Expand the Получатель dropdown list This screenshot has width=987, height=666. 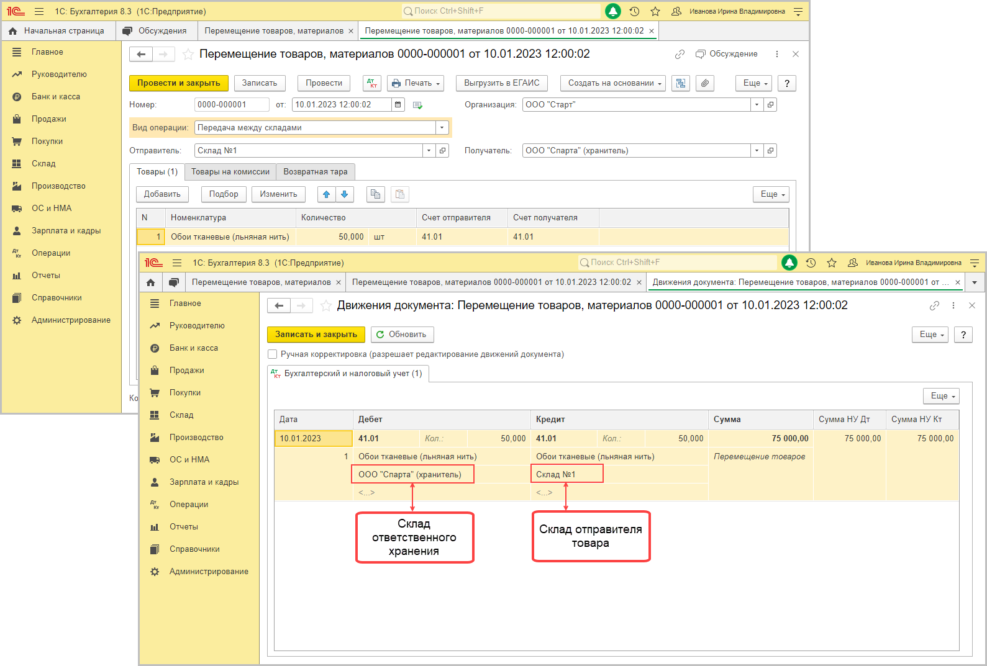[x=757, y=151]
